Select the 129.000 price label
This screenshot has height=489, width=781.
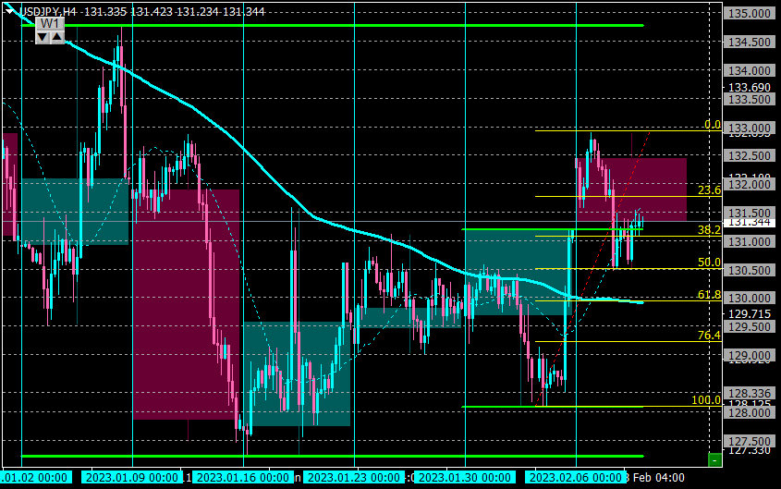(x=750, y=355)
